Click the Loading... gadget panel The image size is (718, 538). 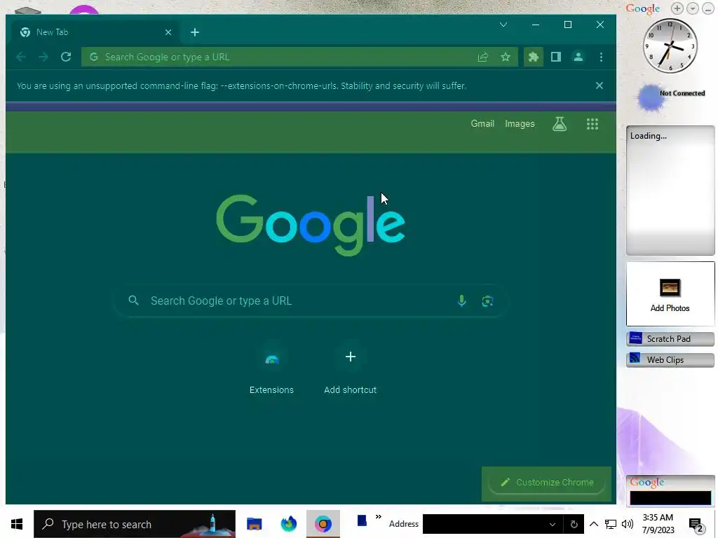670,191
